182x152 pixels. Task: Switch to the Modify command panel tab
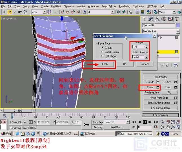coord(150,19)
